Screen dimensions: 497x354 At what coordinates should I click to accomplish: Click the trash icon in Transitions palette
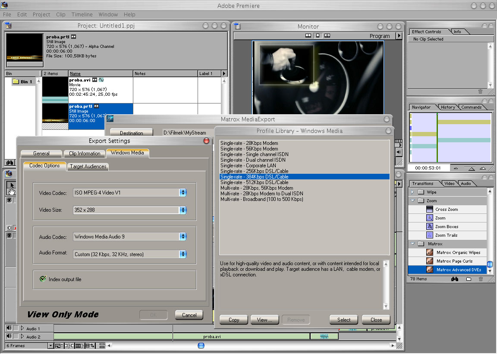481,279
